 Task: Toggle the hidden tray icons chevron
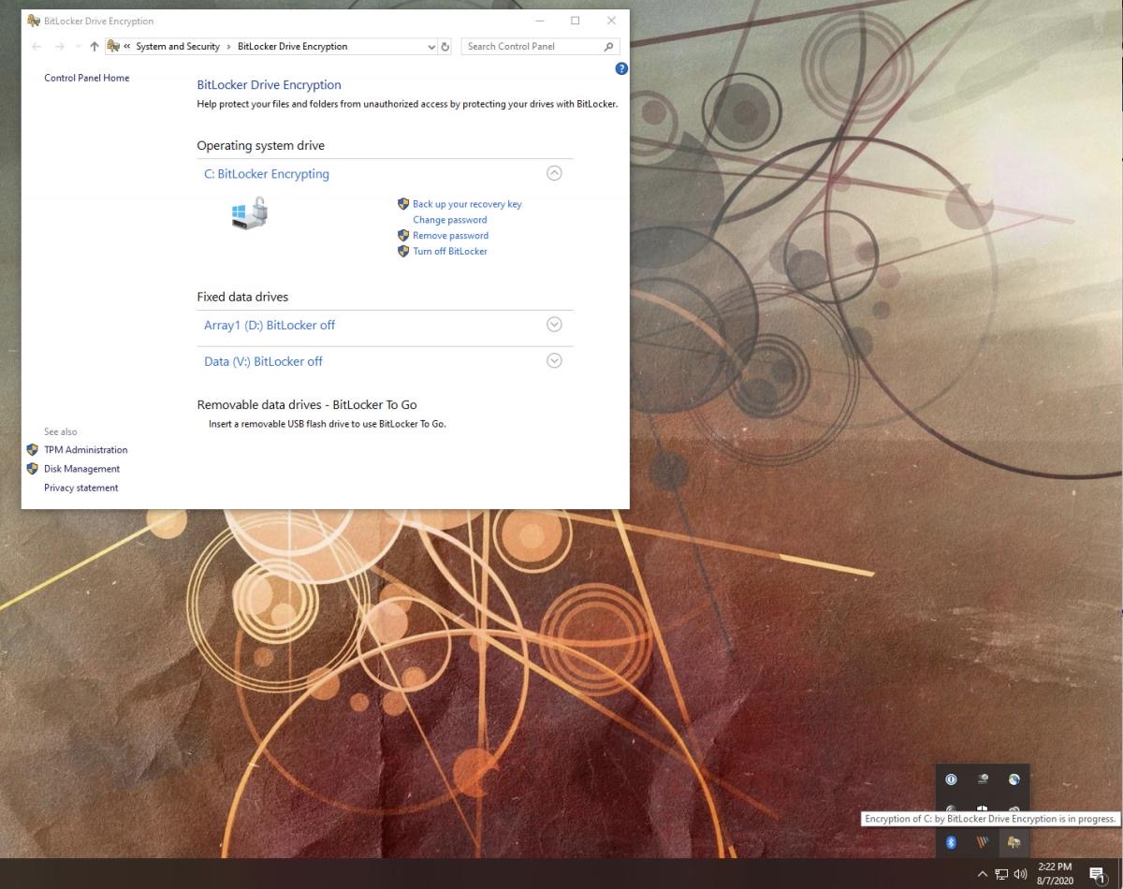982,874
